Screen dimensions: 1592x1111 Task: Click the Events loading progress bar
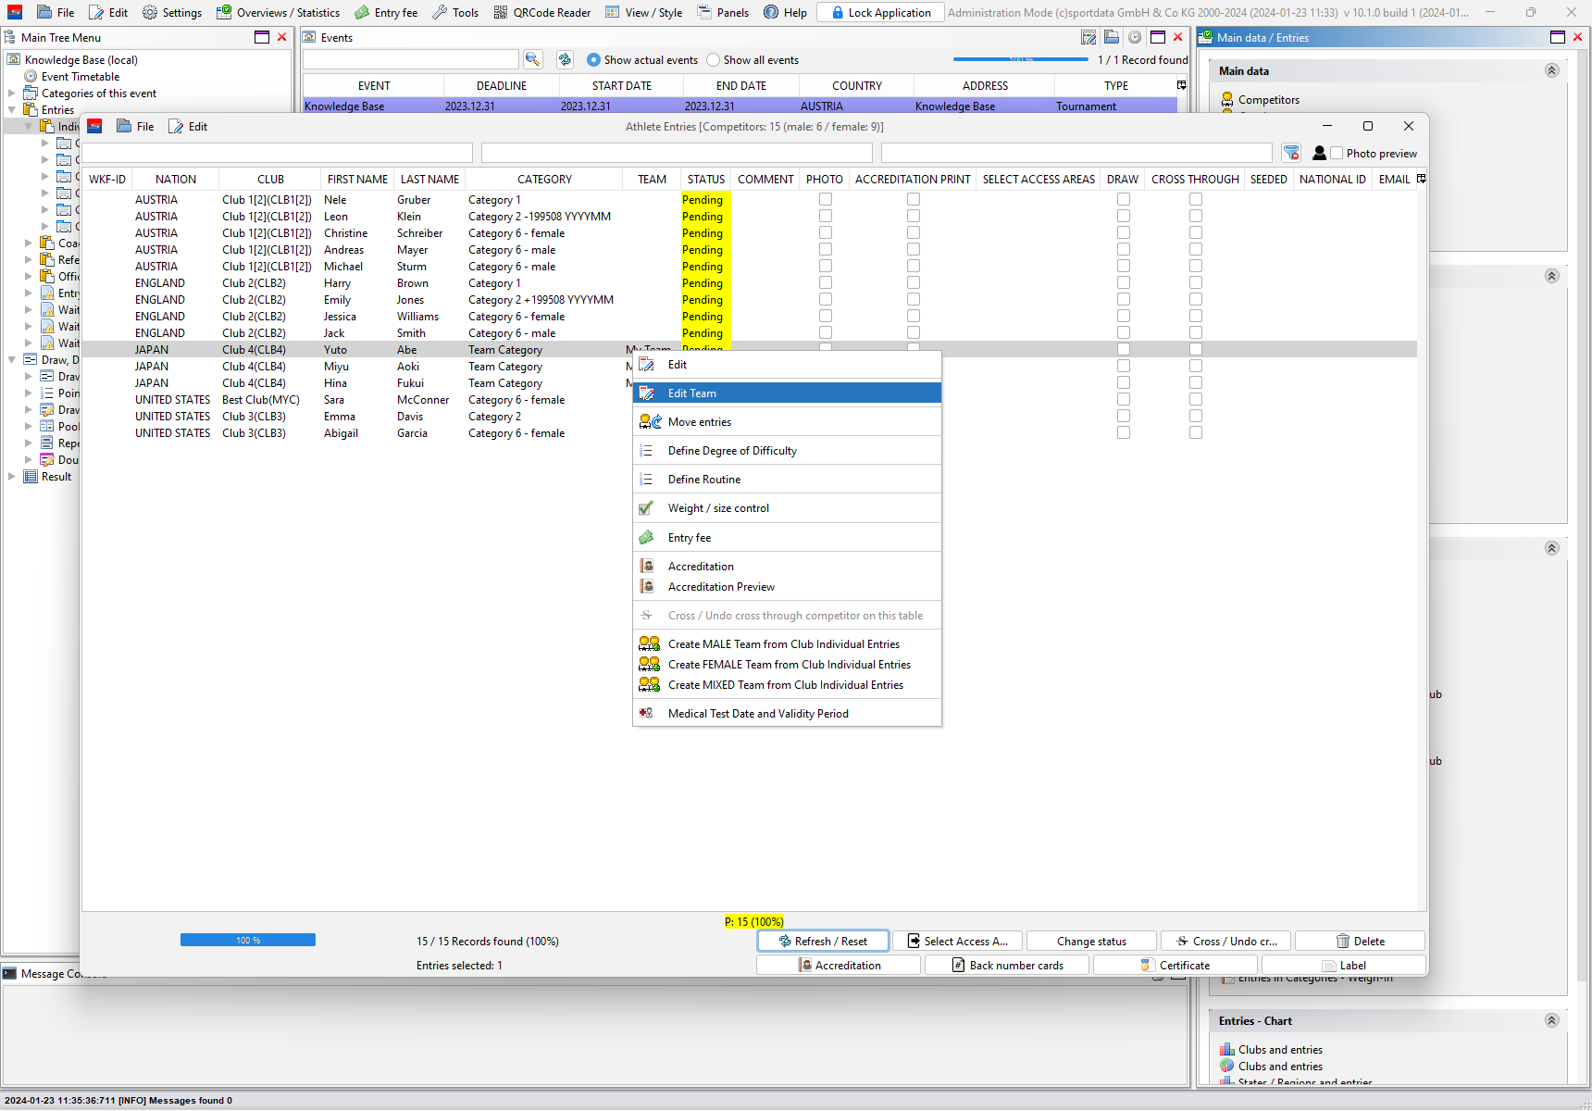1021,59
